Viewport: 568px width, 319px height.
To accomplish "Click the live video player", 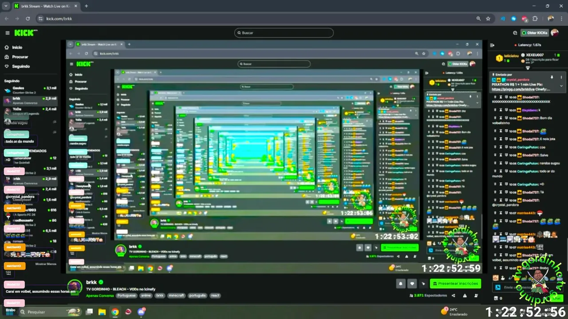I will [274, 156].
